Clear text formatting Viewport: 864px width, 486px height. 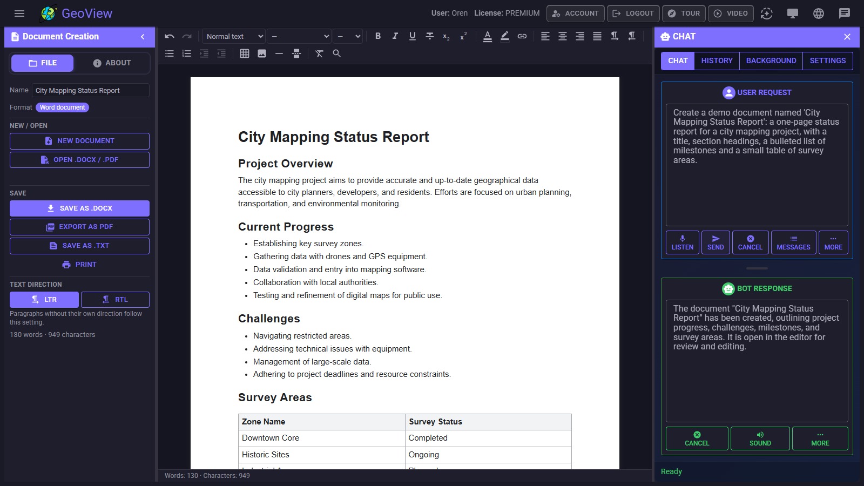coord(320,53)
